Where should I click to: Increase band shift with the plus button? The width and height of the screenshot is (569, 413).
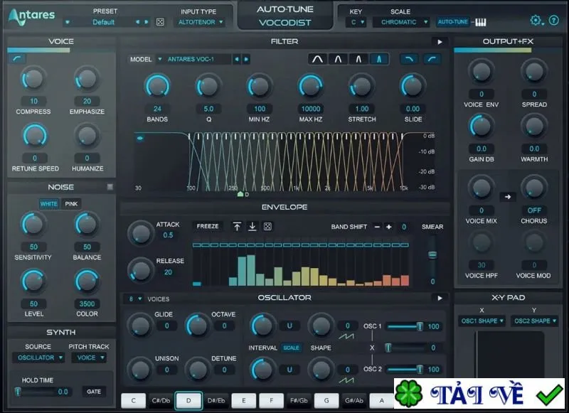tap(388, 227)
